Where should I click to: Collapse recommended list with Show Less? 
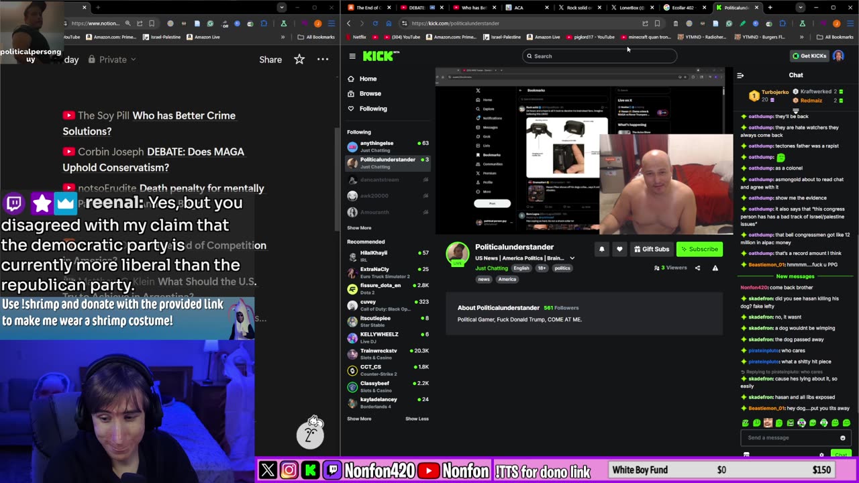(417, 419)
